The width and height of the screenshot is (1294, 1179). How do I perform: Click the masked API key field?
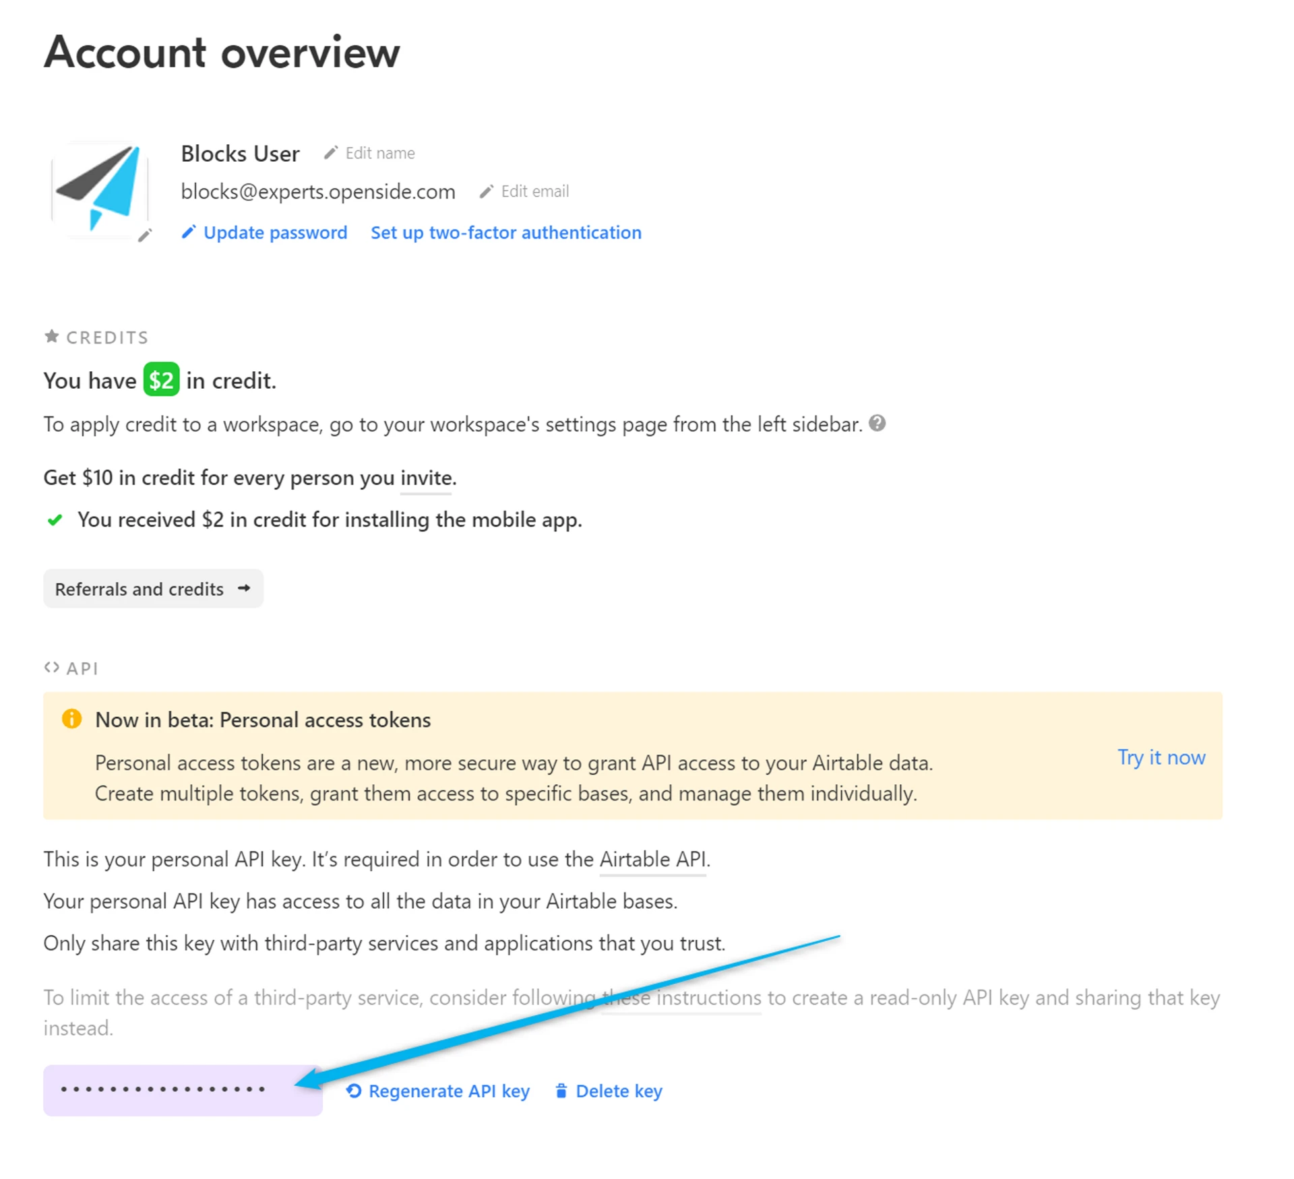tap(183, 1090)
